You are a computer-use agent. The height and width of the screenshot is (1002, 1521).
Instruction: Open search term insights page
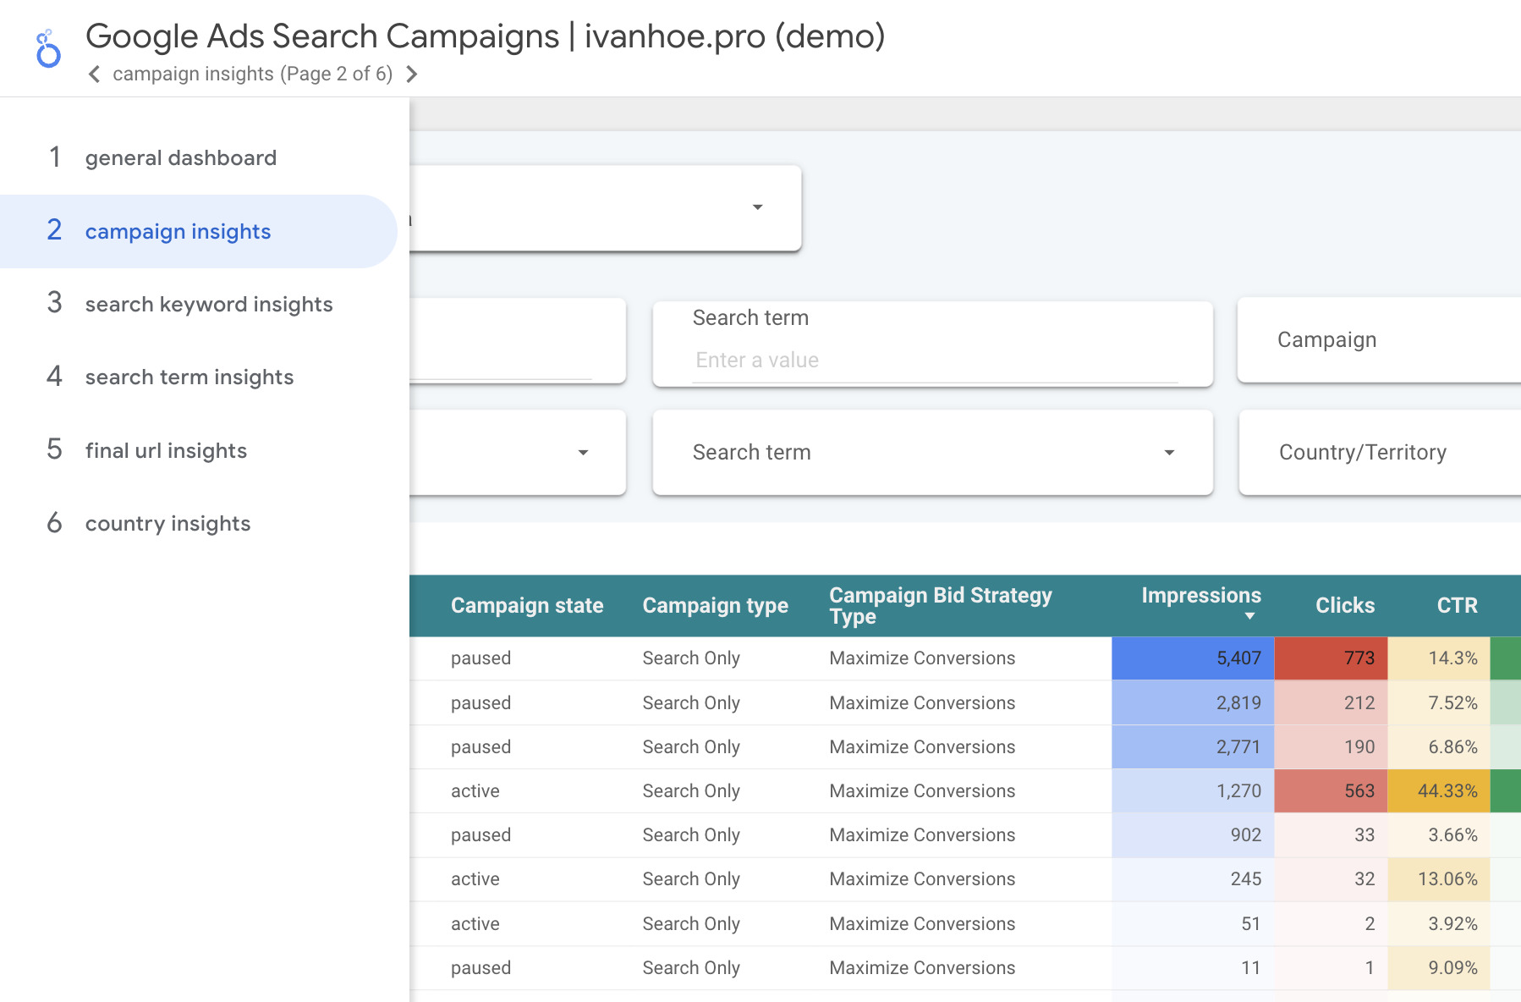click(x=189, y=377)
